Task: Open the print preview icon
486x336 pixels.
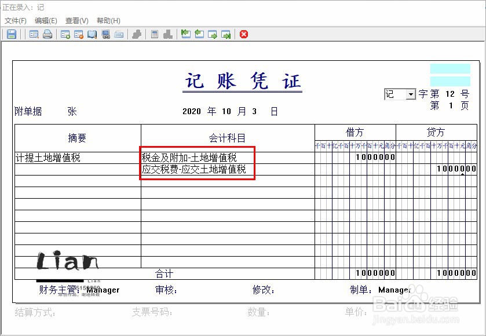Action: coord(33,34)
